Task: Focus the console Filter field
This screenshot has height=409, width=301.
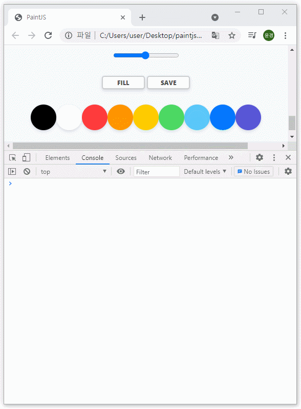Action: [156, 172]
